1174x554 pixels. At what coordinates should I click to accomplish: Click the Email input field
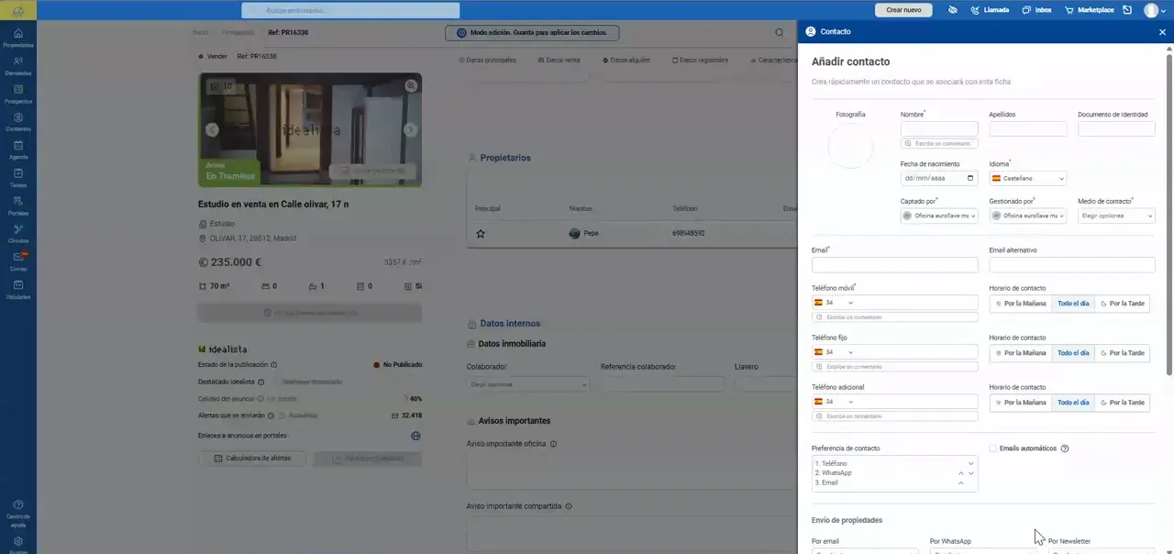[895, 265]
